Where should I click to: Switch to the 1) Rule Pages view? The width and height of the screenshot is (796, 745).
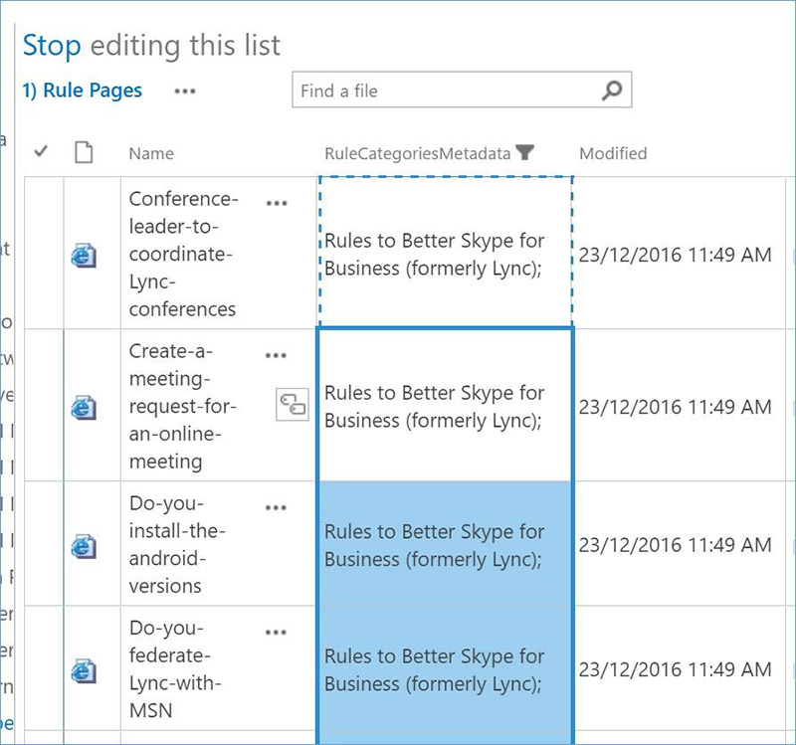(x=83, y=91)
